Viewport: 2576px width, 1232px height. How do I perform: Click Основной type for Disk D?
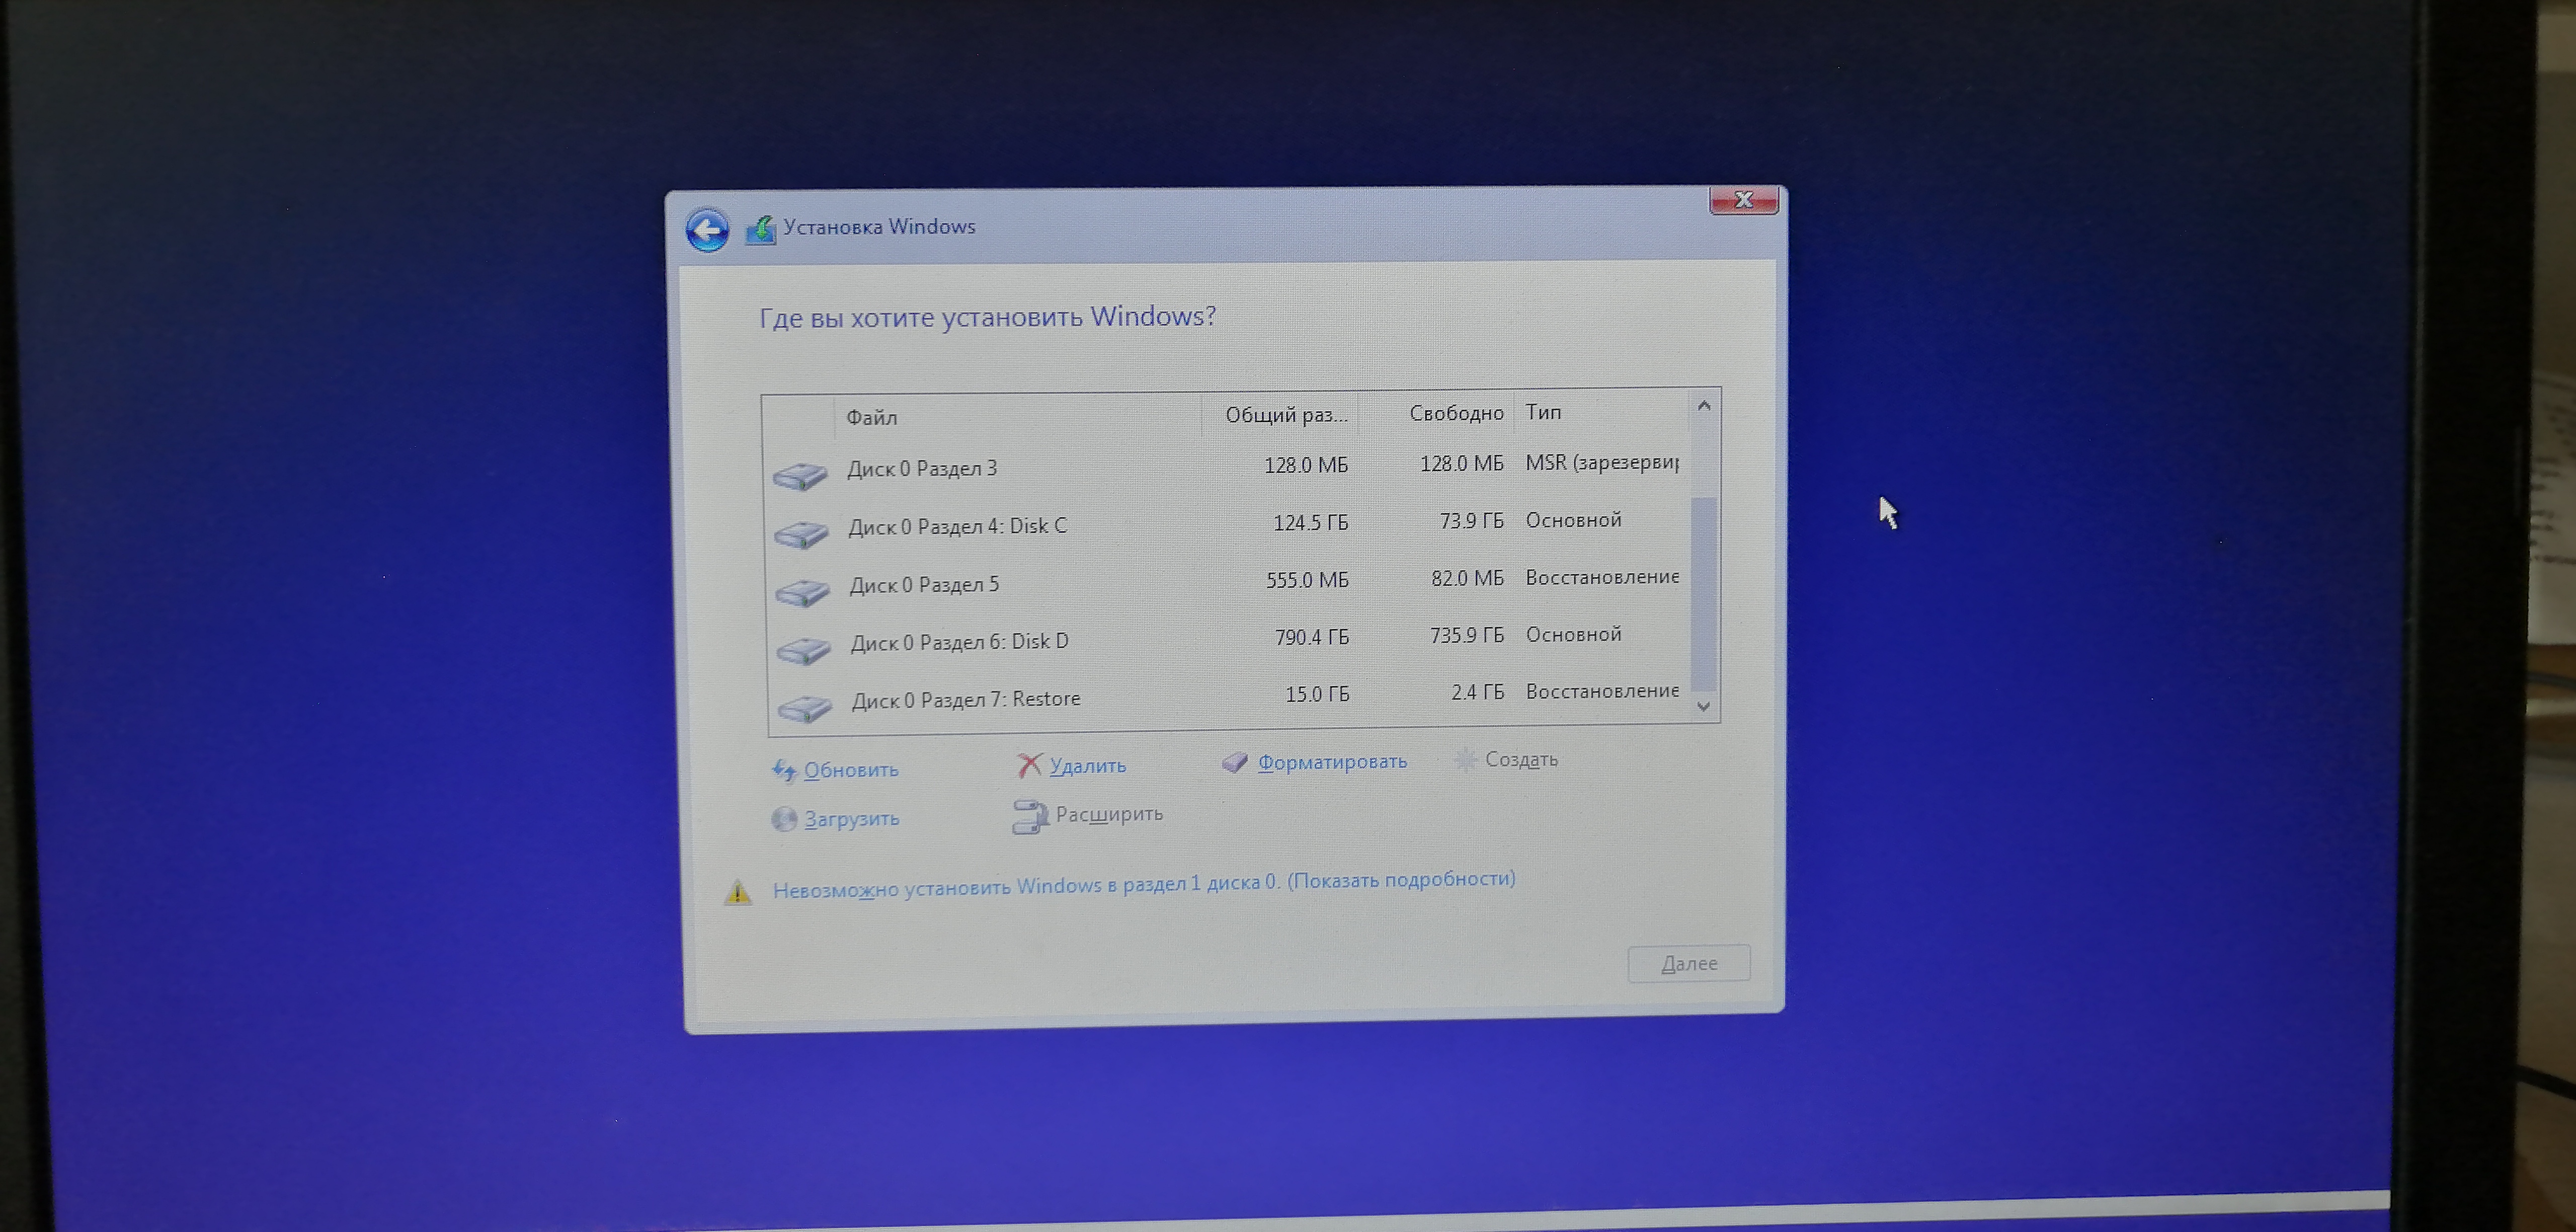point(1573,634)
